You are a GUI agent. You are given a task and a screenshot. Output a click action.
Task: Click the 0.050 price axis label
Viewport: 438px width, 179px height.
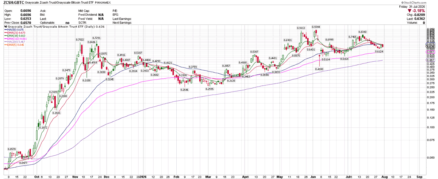click(430, 157)
